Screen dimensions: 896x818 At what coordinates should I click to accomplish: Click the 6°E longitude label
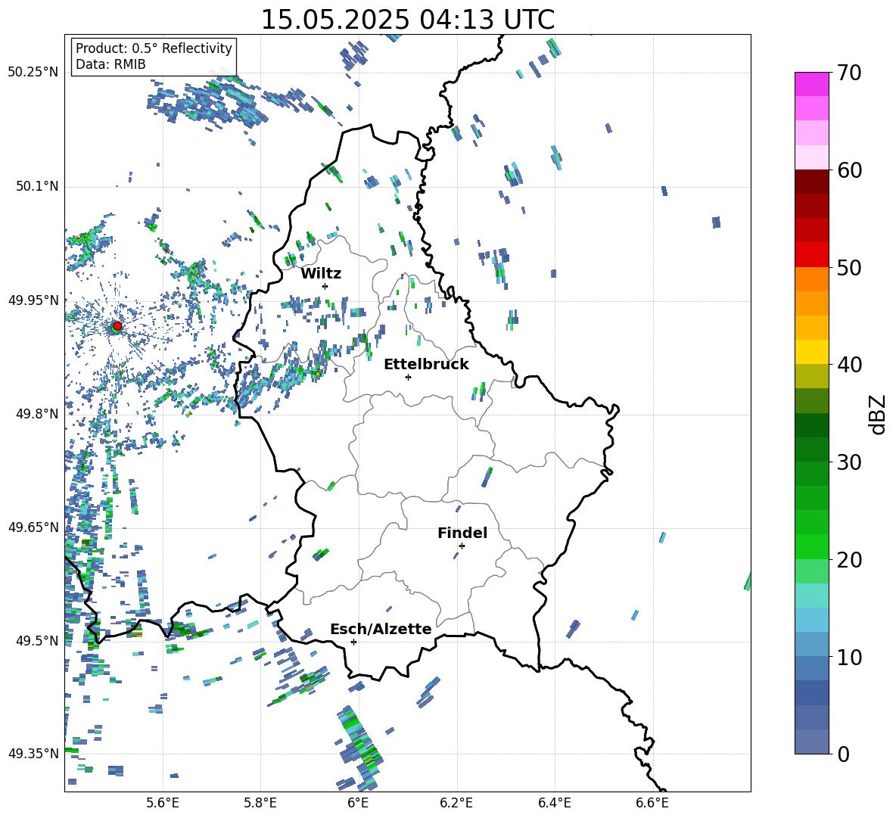pyautogui.click(x=358, y=803)
